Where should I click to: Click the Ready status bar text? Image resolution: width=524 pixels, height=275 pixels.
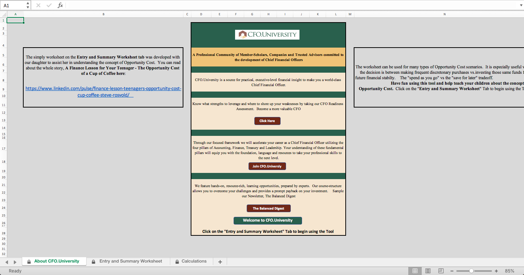click(x=15, y=271)
